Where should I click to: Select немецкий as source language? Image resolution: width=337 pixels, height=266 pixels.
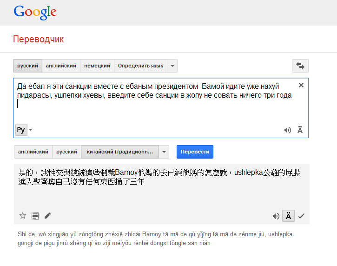[97, 66]
